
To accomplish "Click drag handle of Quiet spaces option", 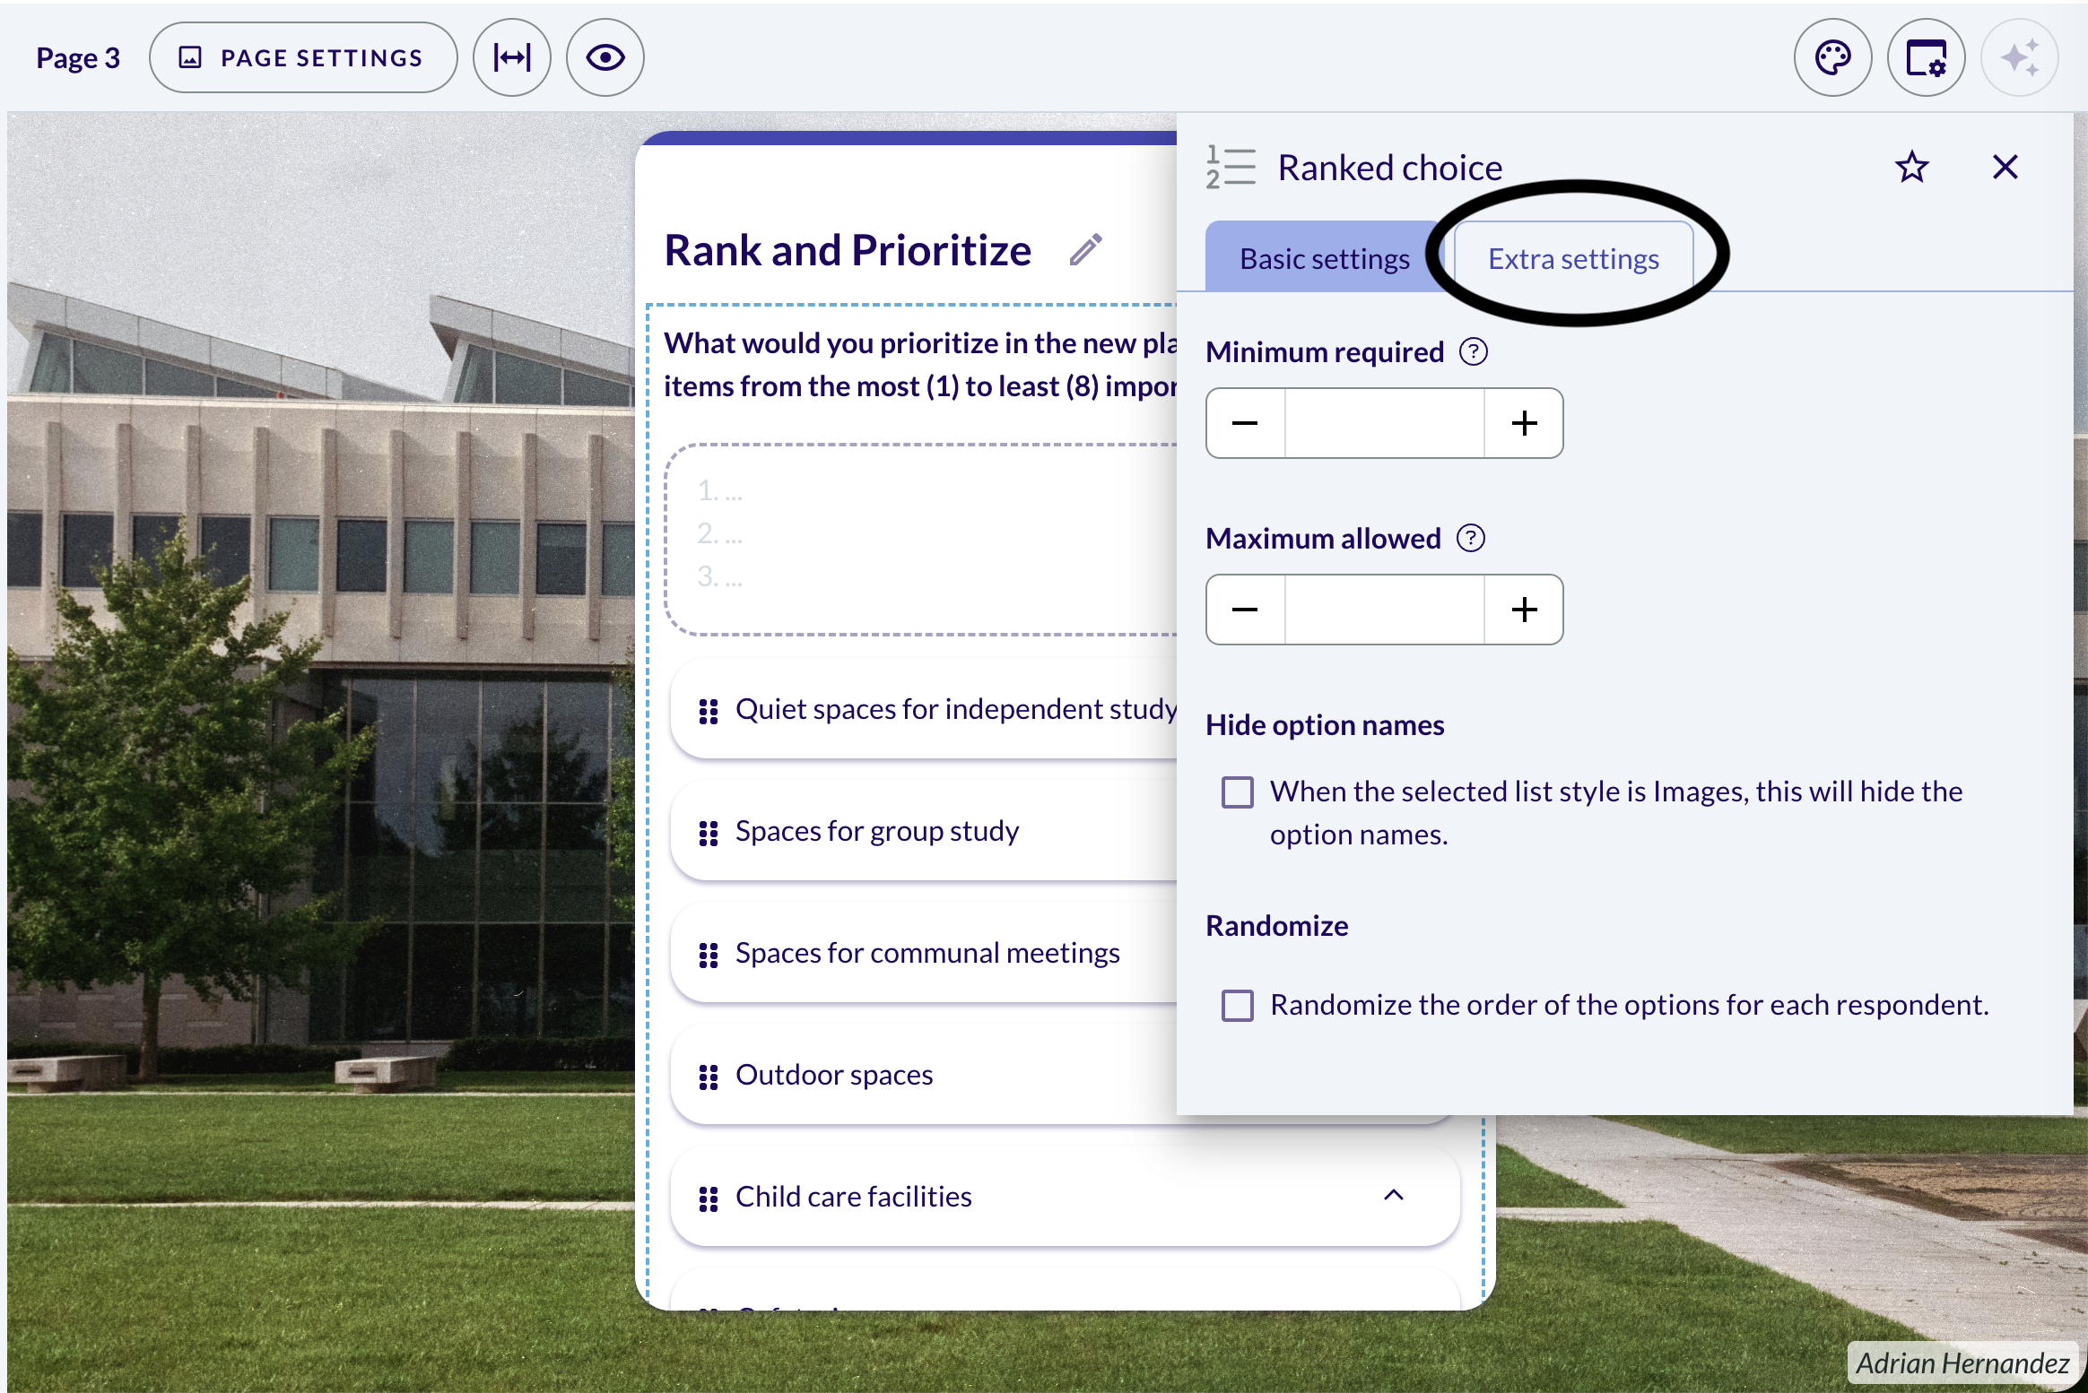I will point(709,712).
